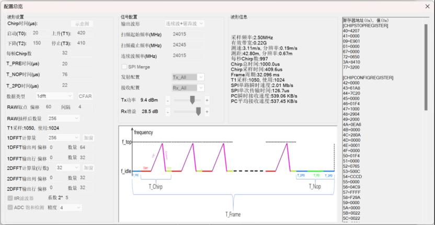
Task: Click the 连续波频率 field
Action: tap(188, 56)
